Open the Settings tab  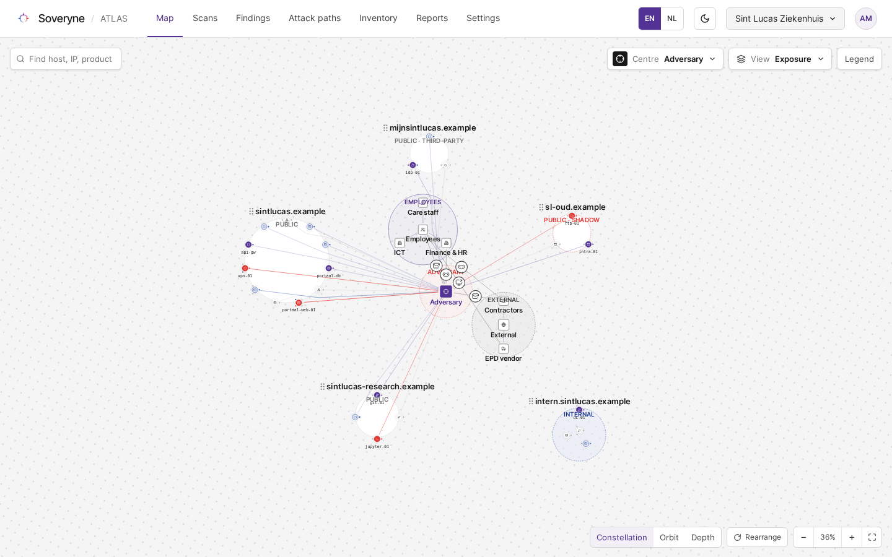click(x=483, y=19)
